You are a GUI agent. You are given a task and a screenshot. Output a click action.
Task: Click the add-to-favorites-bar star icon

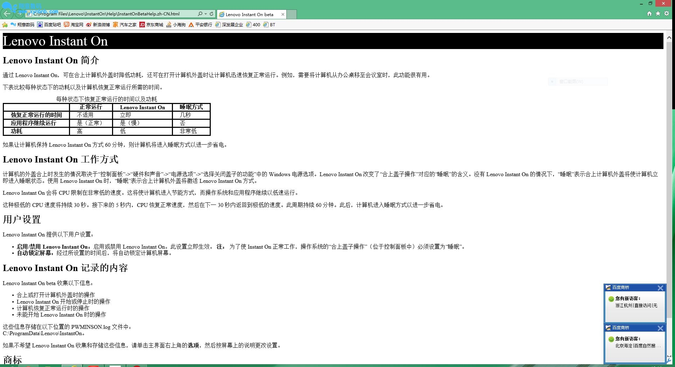click(5, 25)
